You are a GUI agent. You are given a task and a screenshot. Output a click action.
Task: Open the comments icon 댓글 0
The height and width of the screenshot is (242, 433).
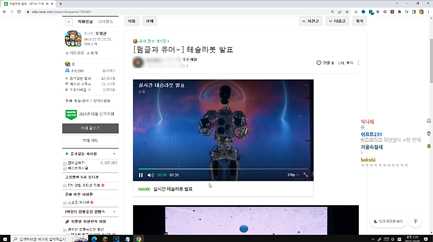click(325, 63)
